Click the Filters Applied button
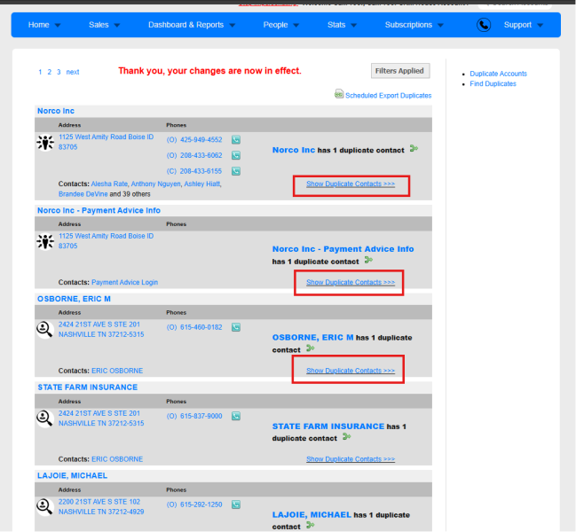This screenshot has height=532, width=576. [x=400, y=71]
